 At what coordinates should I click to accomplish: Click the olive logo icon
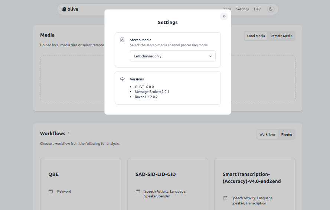(64, 9)
